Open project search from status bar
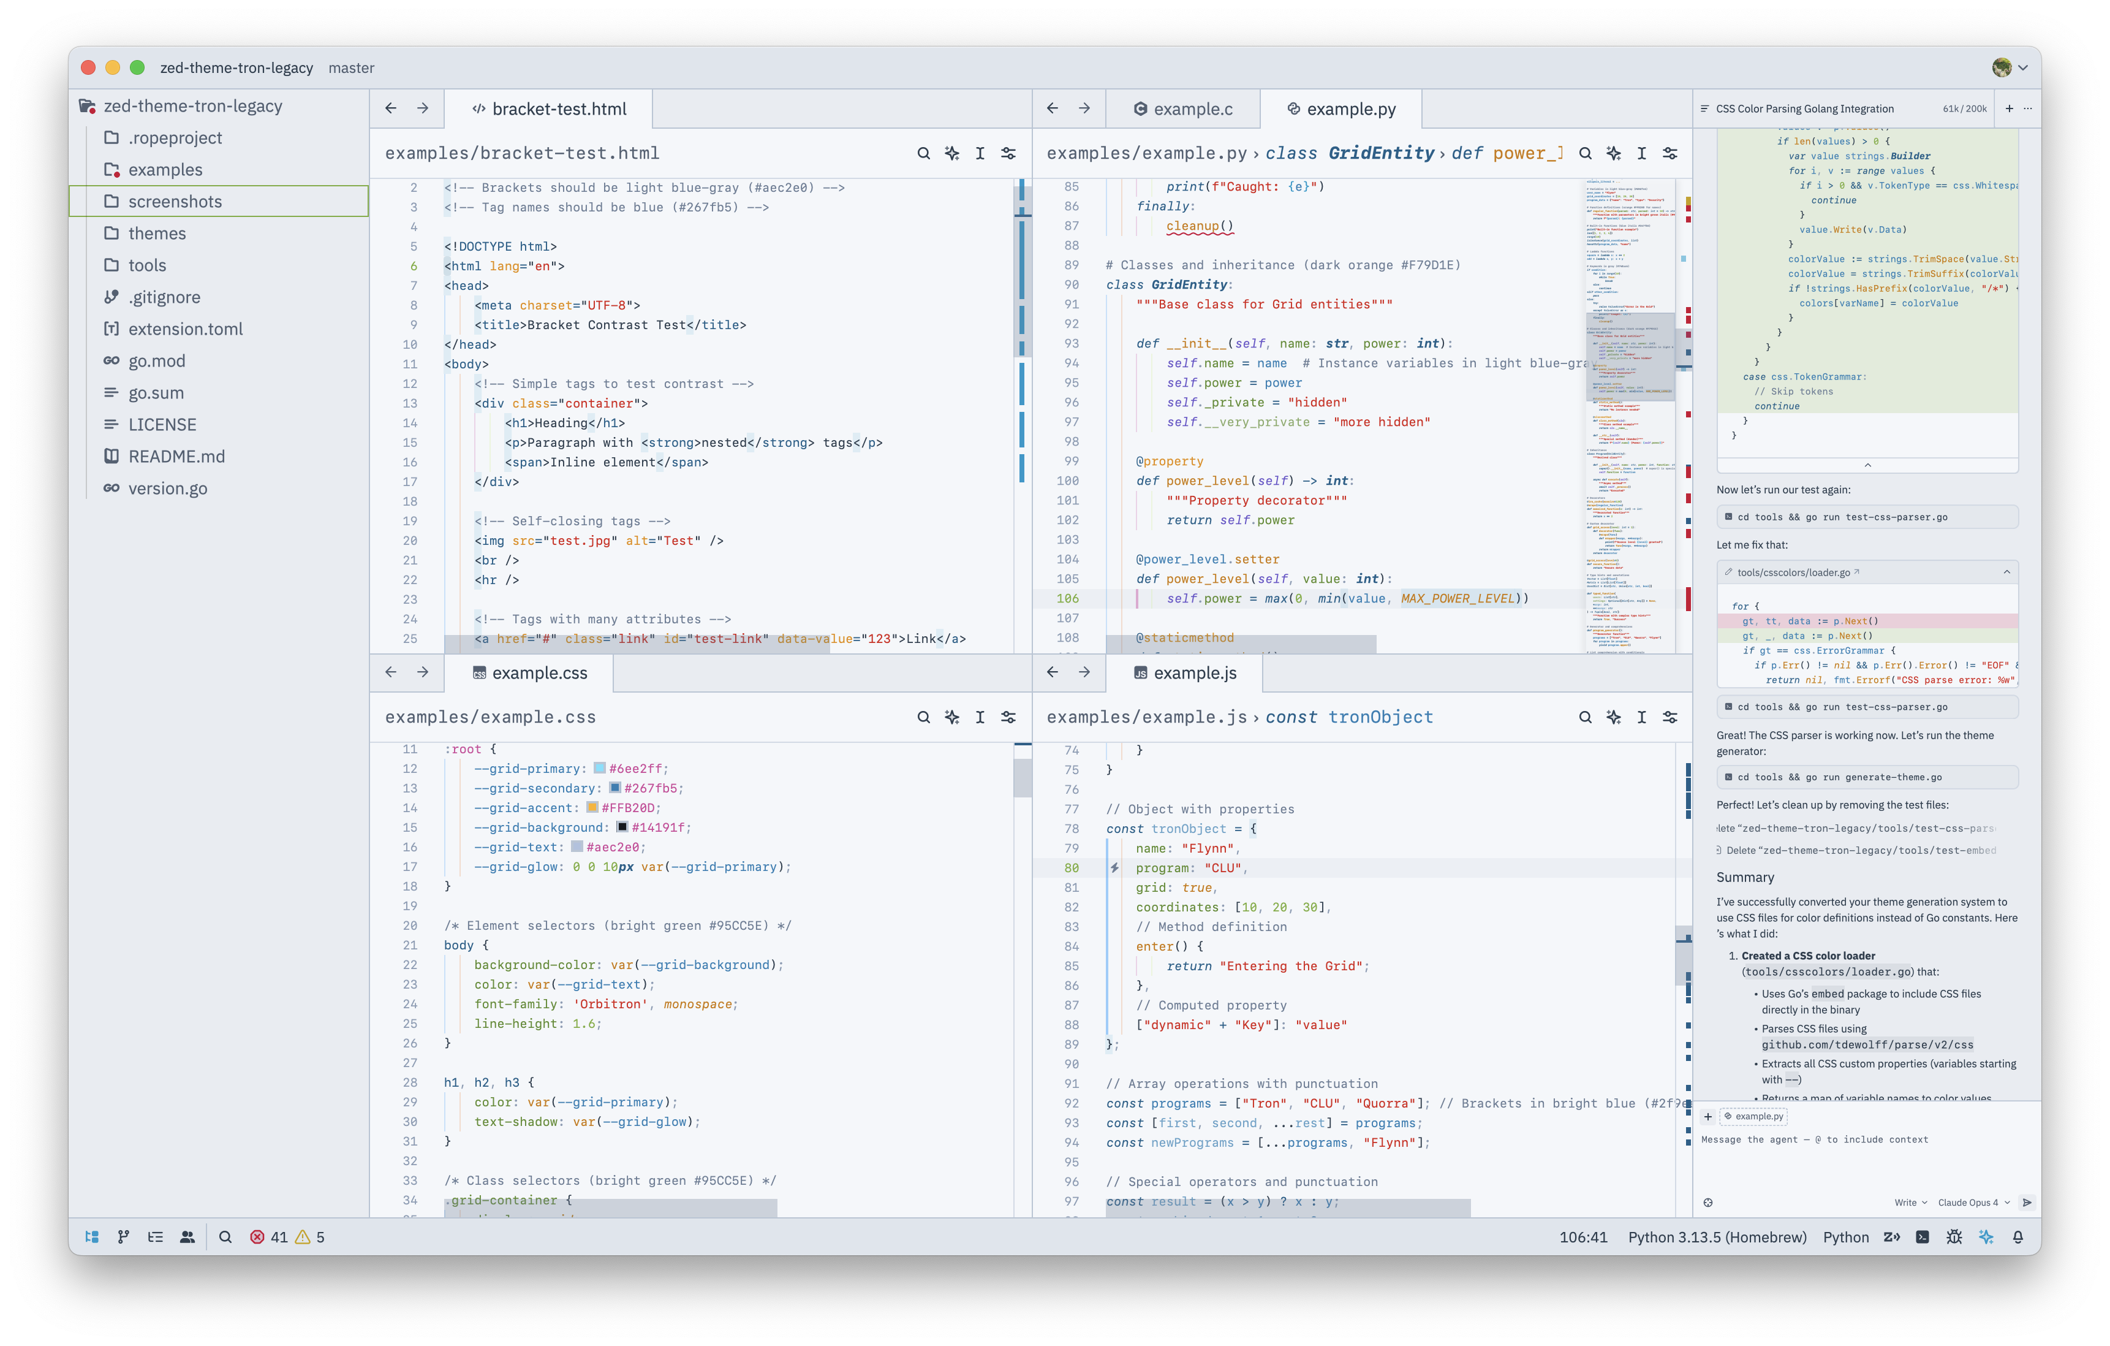 (x=225, y=1236)
